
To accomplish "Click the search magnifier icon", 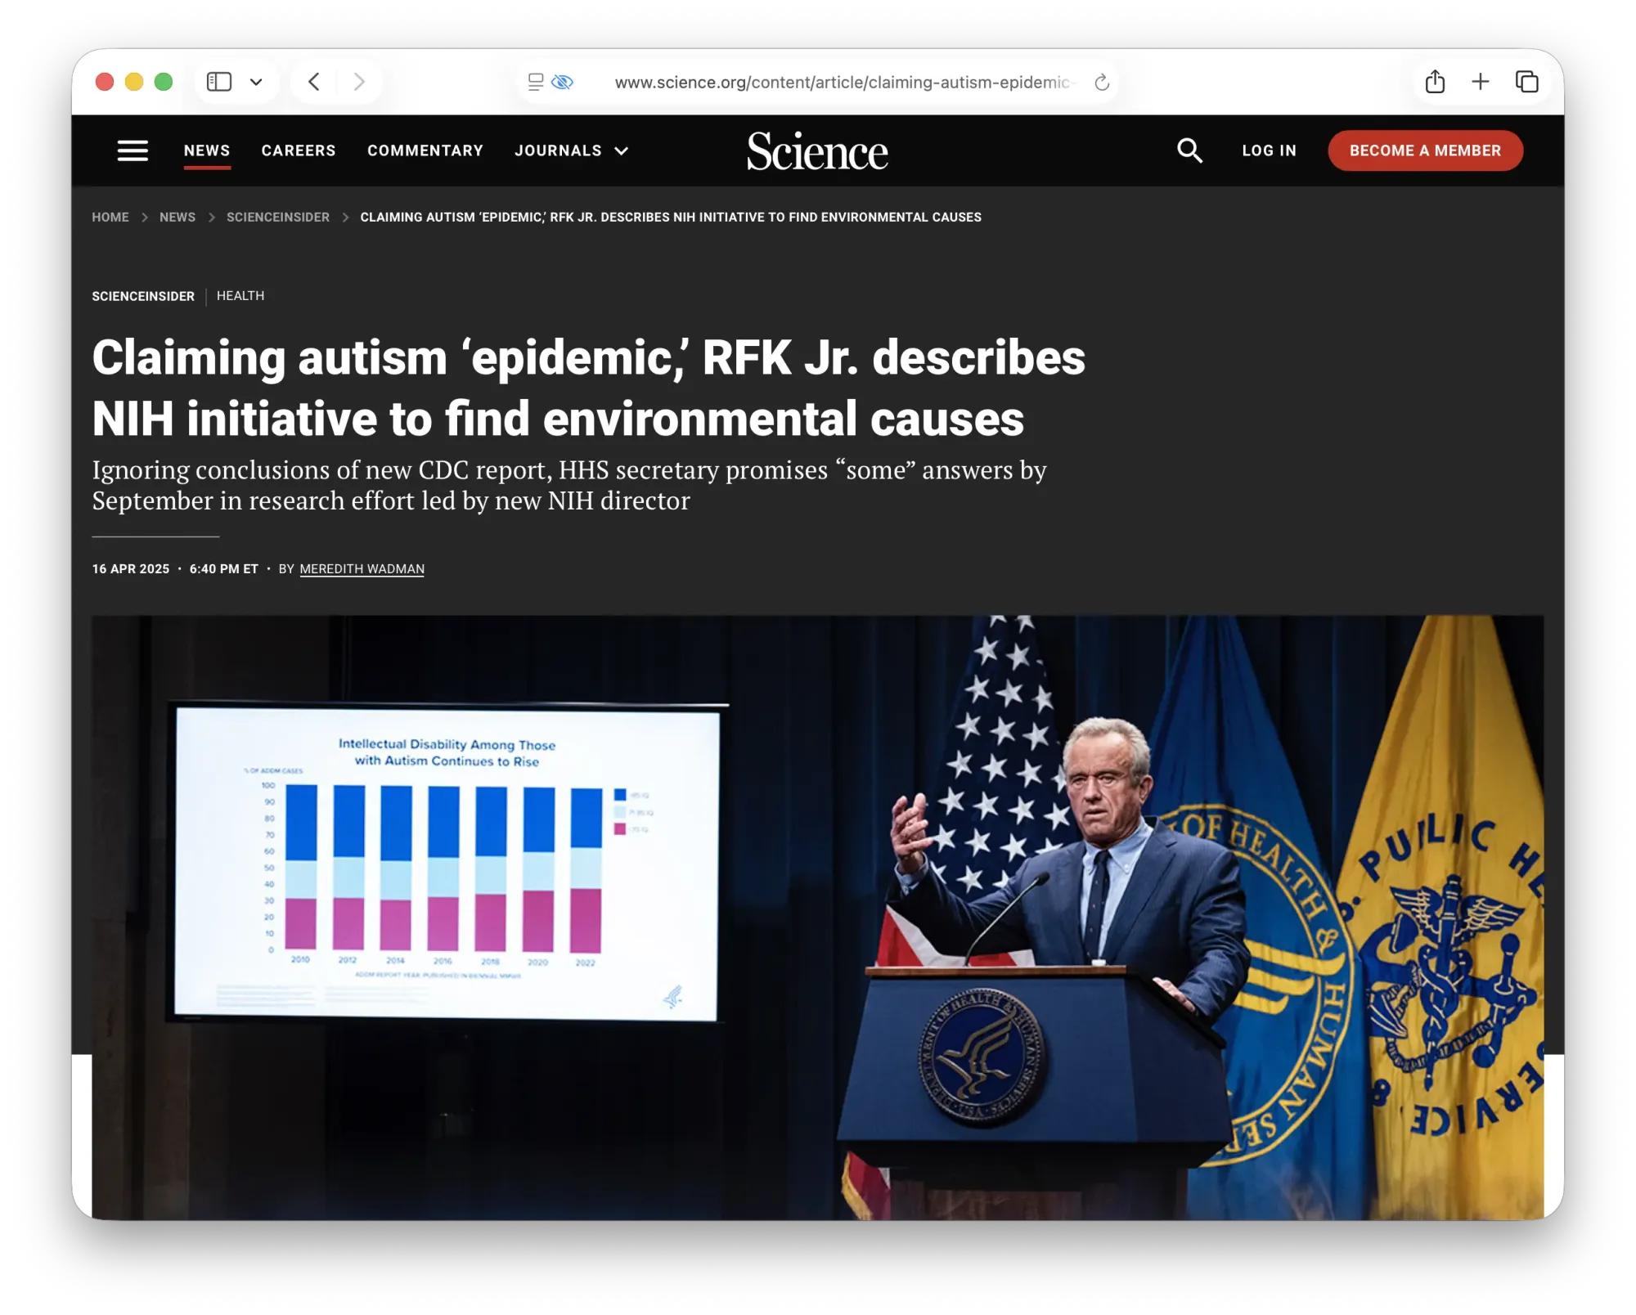I will coord(1189,150).
